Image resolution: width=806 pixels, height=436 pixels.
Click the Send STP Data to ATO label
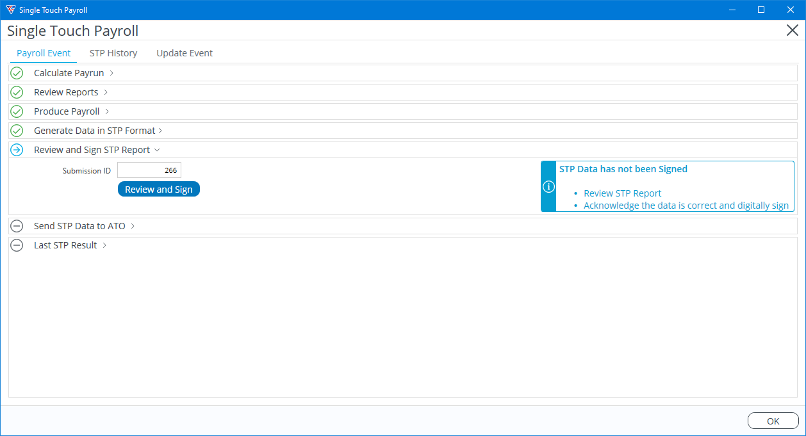[x=79, y=226]
